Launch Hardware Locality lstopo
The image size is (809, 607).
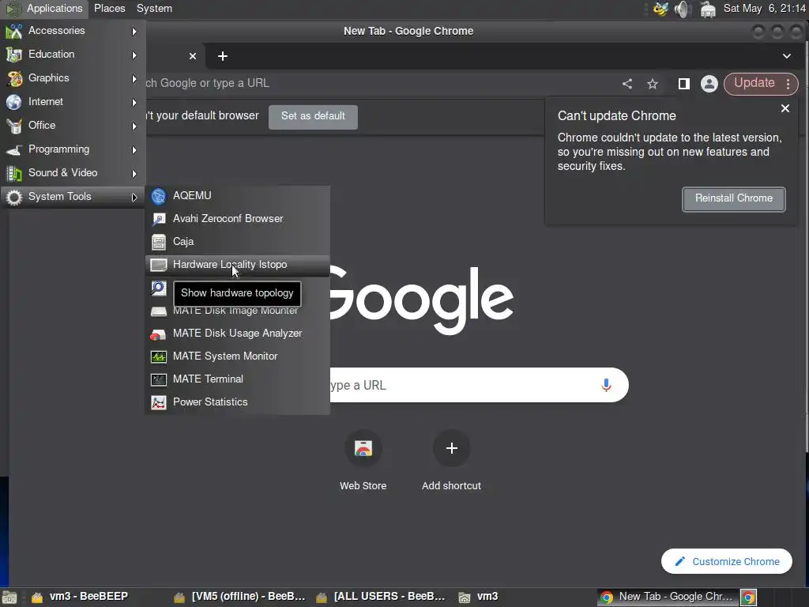tap(237, 265)
